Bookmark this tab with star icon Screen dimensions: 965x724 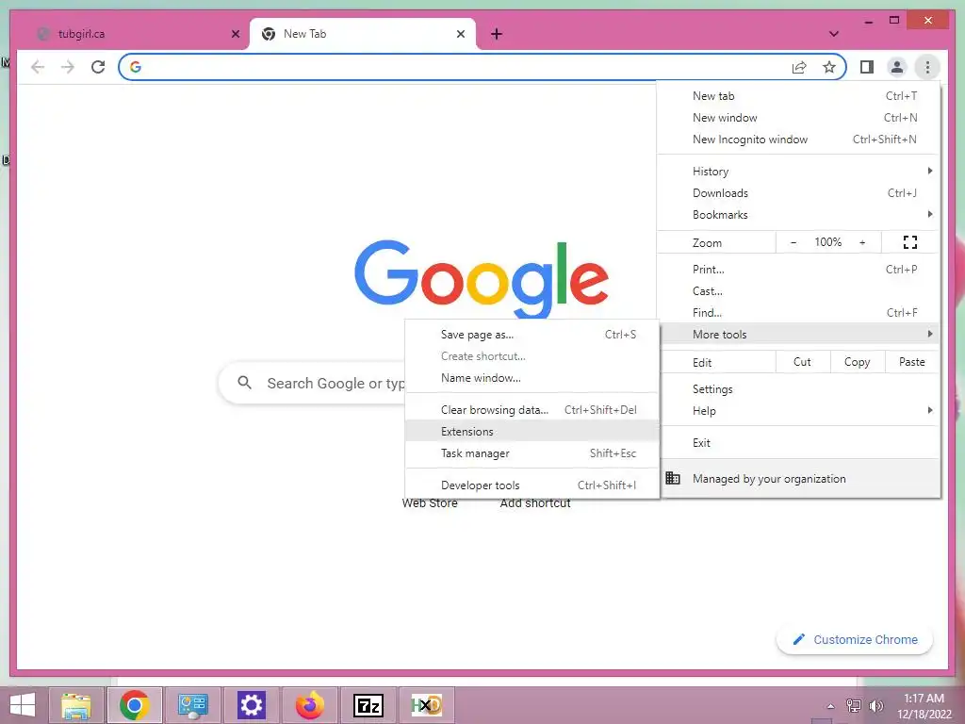click(x=829, y=67)
